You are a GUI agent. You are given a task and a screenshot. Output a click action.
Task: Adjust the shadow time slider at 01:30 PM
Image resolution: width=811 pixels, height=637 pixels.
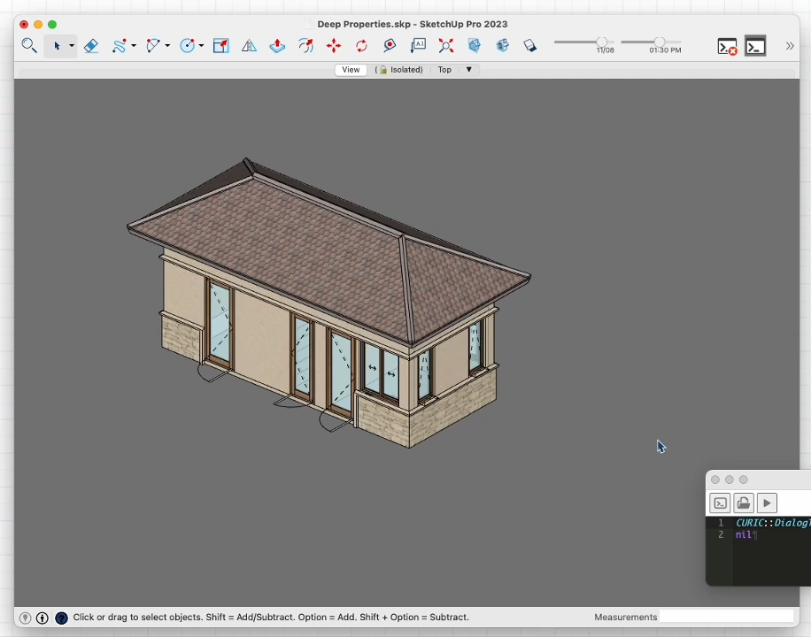pyautogui.click(x=660, y=42)
